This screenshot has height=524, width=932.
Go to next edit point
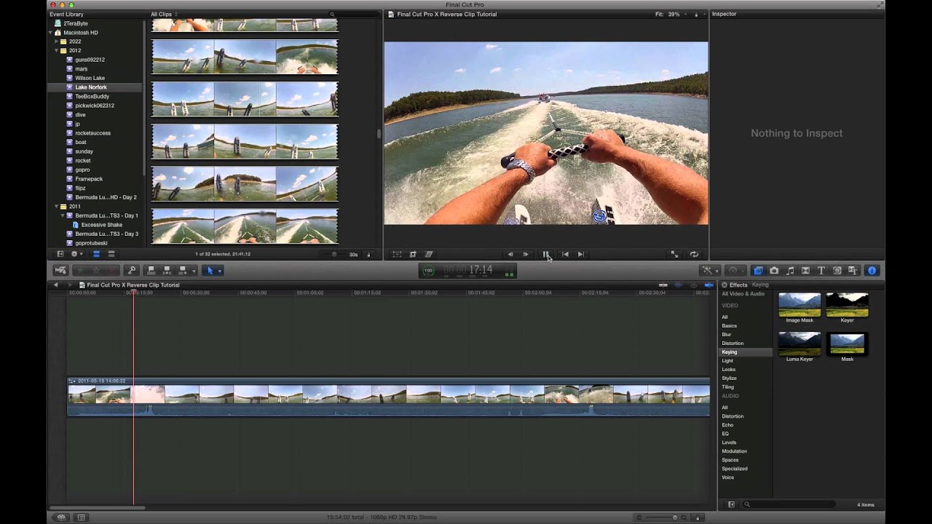pos(580,254)
